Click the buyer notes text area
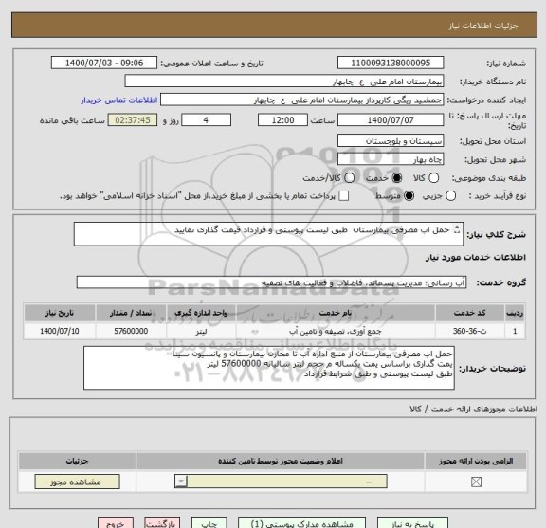The height and width of the screenshot is (528, 546). (x=269, y=368)
